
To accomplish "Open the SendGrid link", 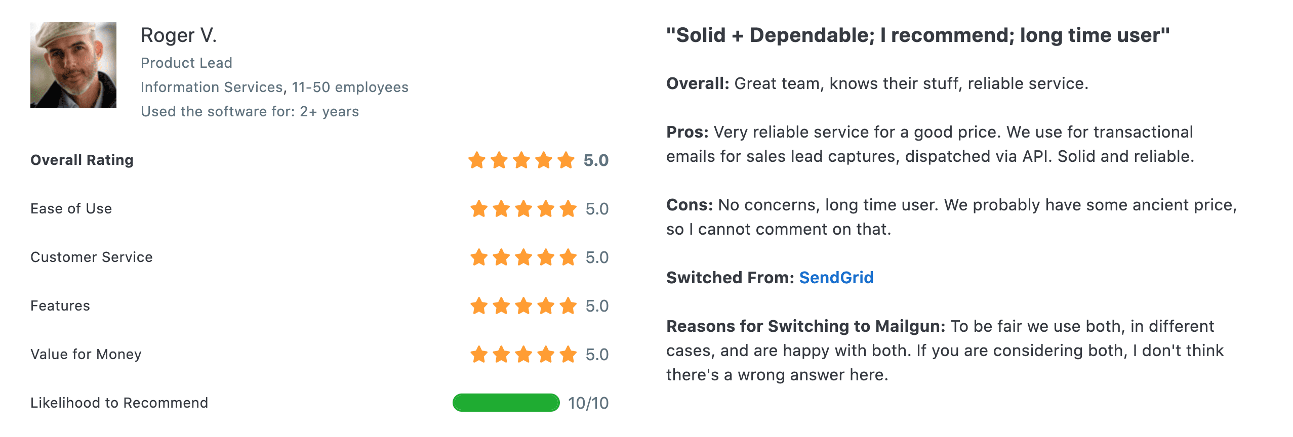I will pyautogui.click(x=836, y=278).
